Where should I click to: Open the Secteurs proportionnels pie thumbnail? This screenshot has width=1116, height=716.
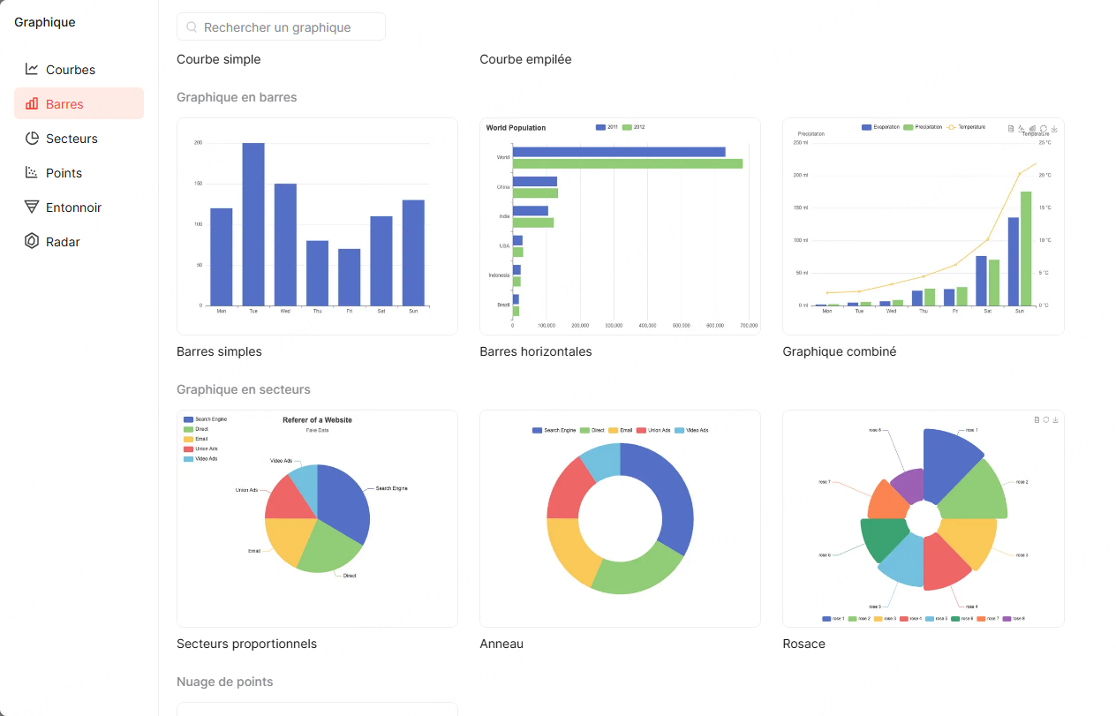(x=317, y=519)
